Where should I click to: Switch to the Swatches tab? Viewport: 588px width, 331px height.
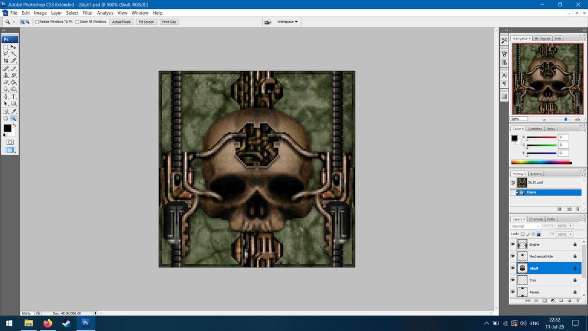pos(534,129)
